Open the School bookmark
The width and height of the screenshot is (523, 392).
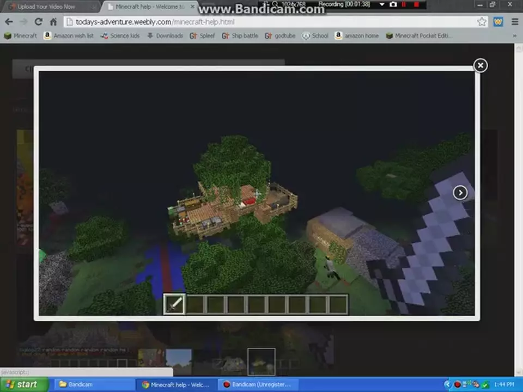click(x=315, y=36)
